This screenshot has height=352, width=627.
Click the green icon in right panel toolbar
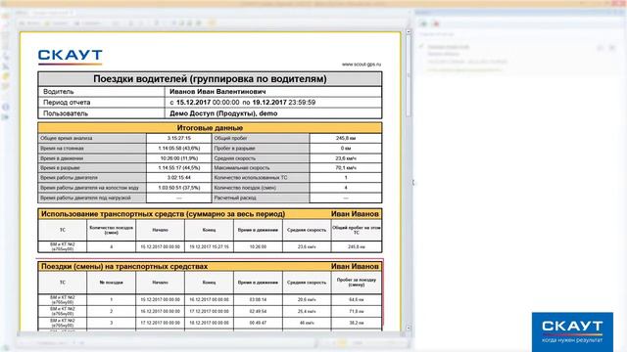[424, 23]
